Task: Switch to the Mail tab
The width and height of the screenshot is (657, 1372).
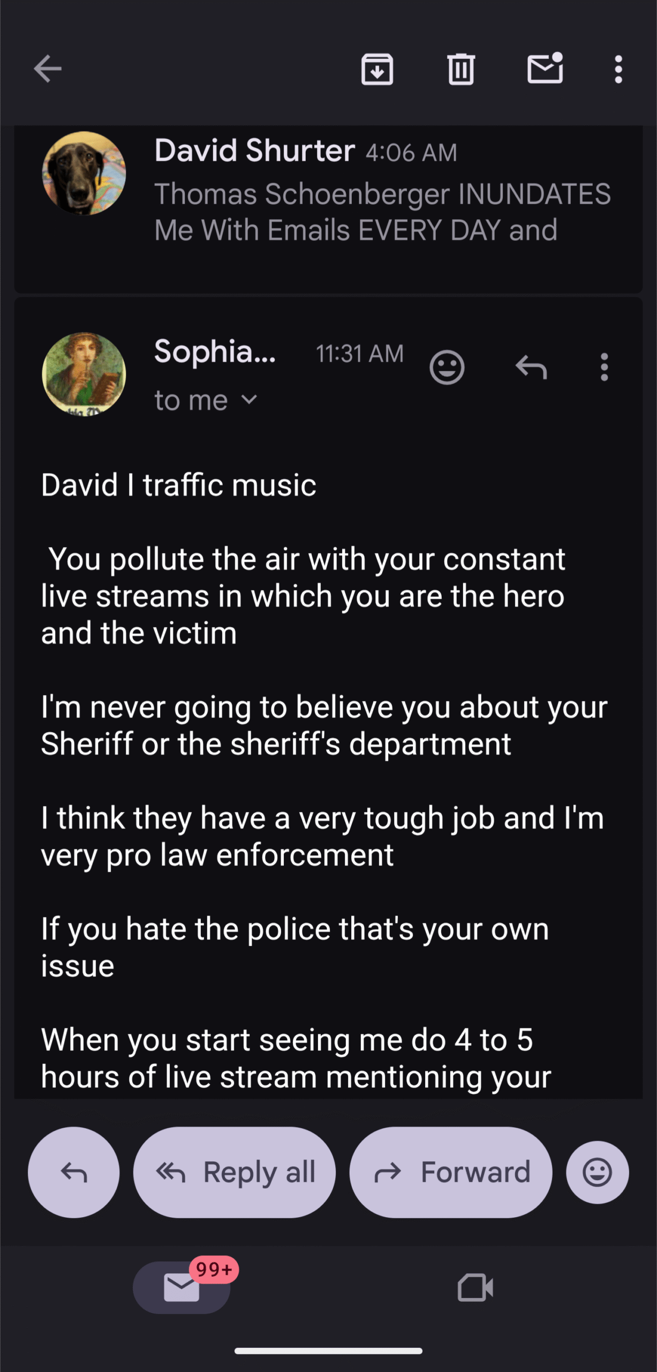Action: click(x=182, y=1287)
